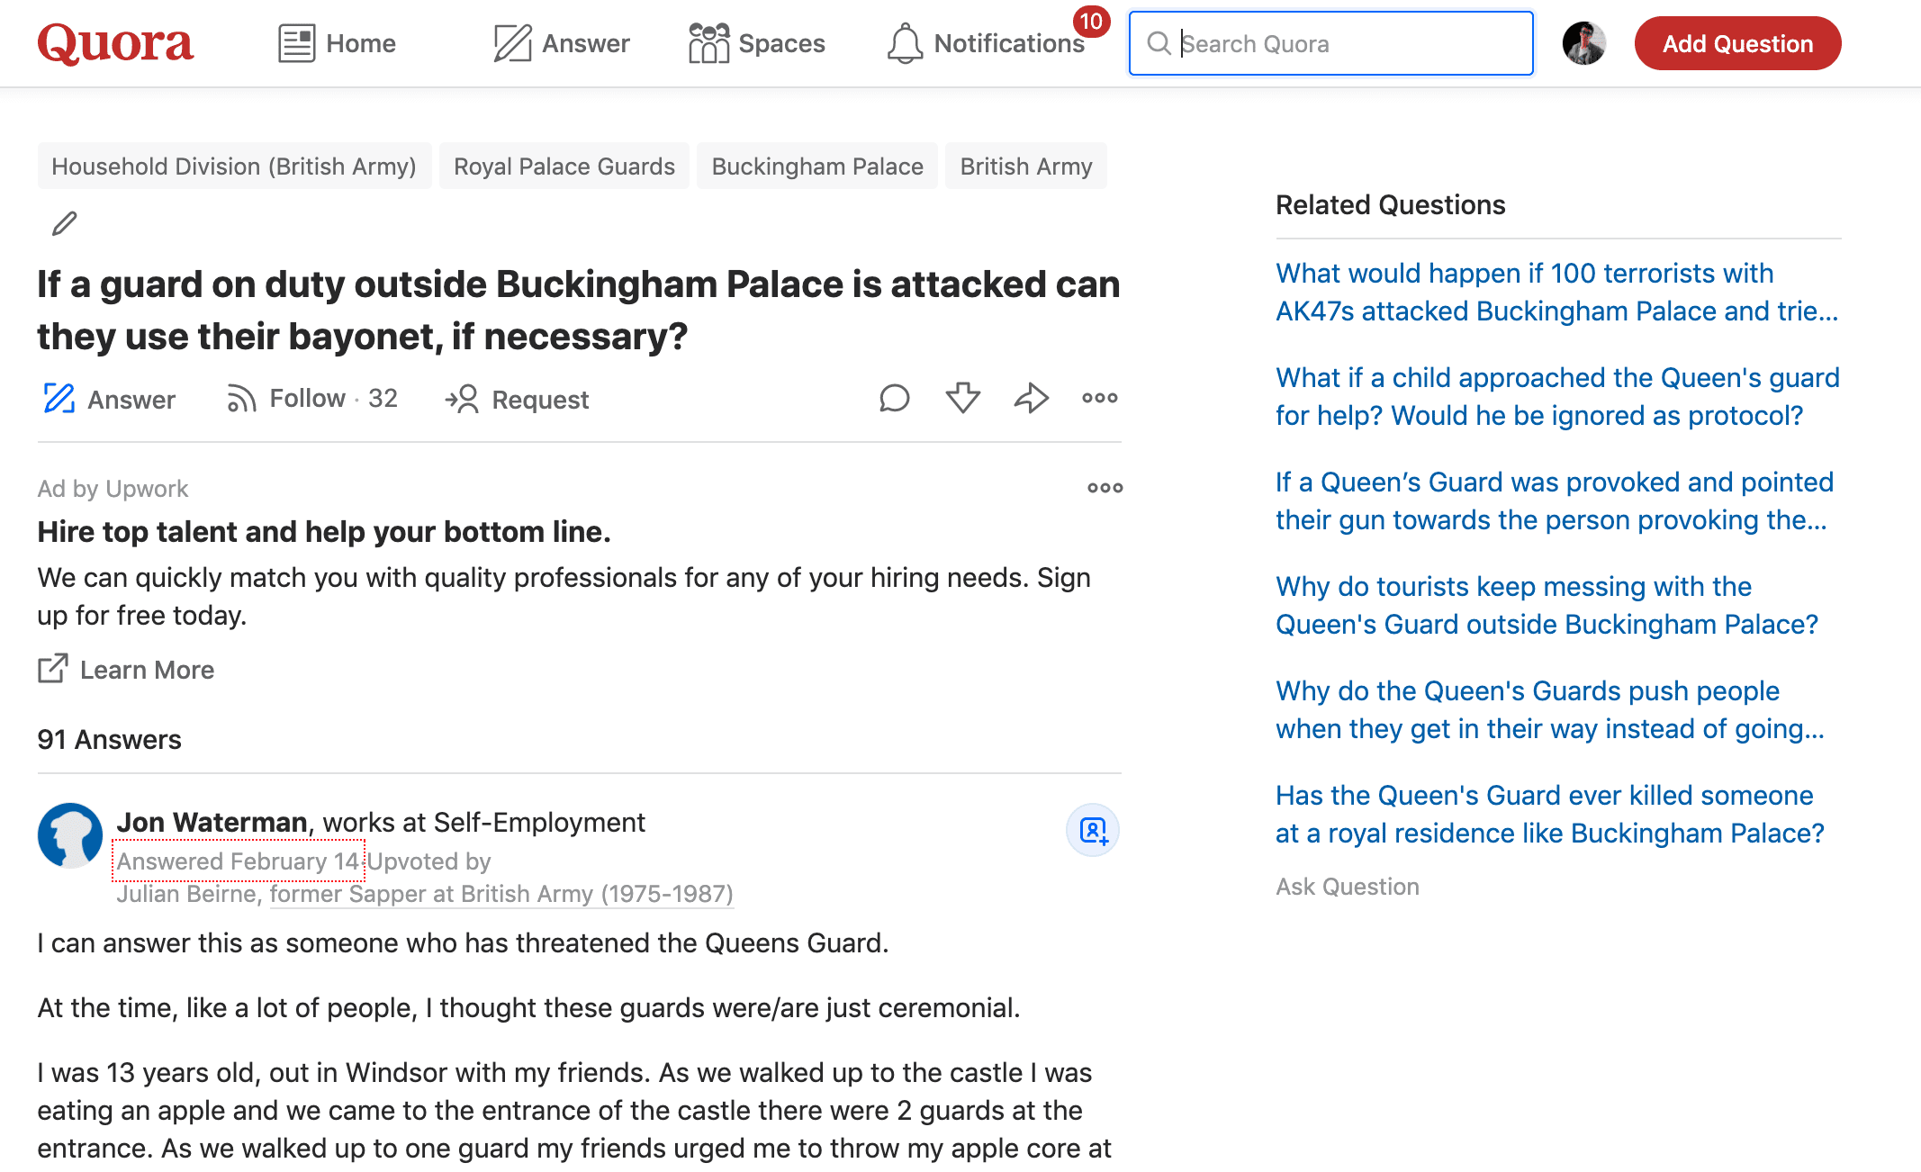This screenshot has height=1172, width=1921.
Task: Click the Spaces people icon
Action: click(x=708, y=43)
